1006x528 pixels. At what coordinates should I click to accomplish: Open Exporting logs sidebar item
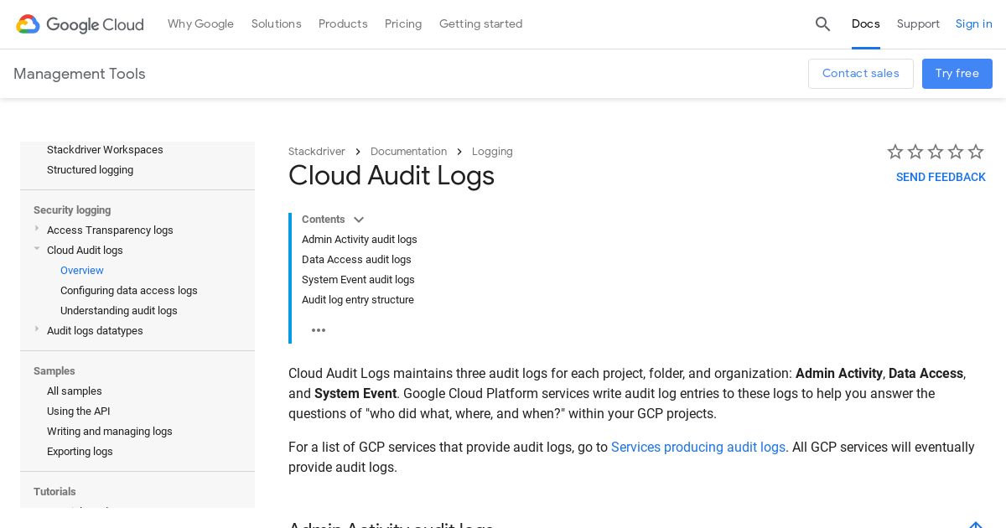80,452
